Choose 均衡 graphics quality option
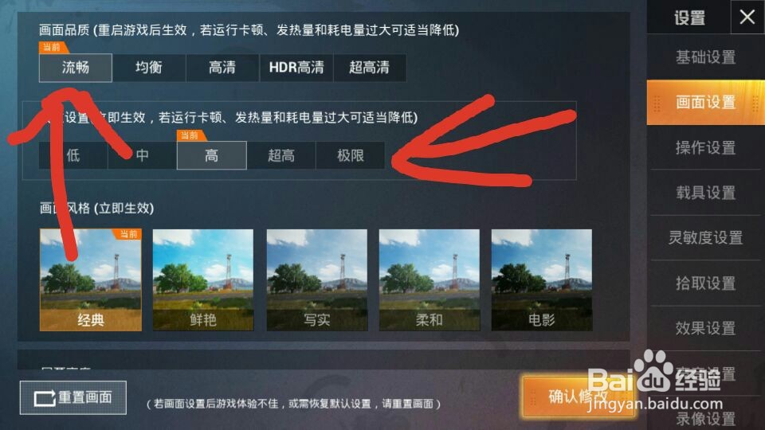The width and height of the screenshot is (765, 430). [149, 67]
